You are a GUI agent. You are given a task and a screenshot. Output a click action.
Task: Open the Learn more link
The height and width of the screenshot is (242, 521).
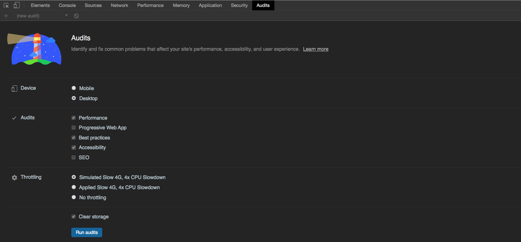pyautogui.click(x=315, y=49)
